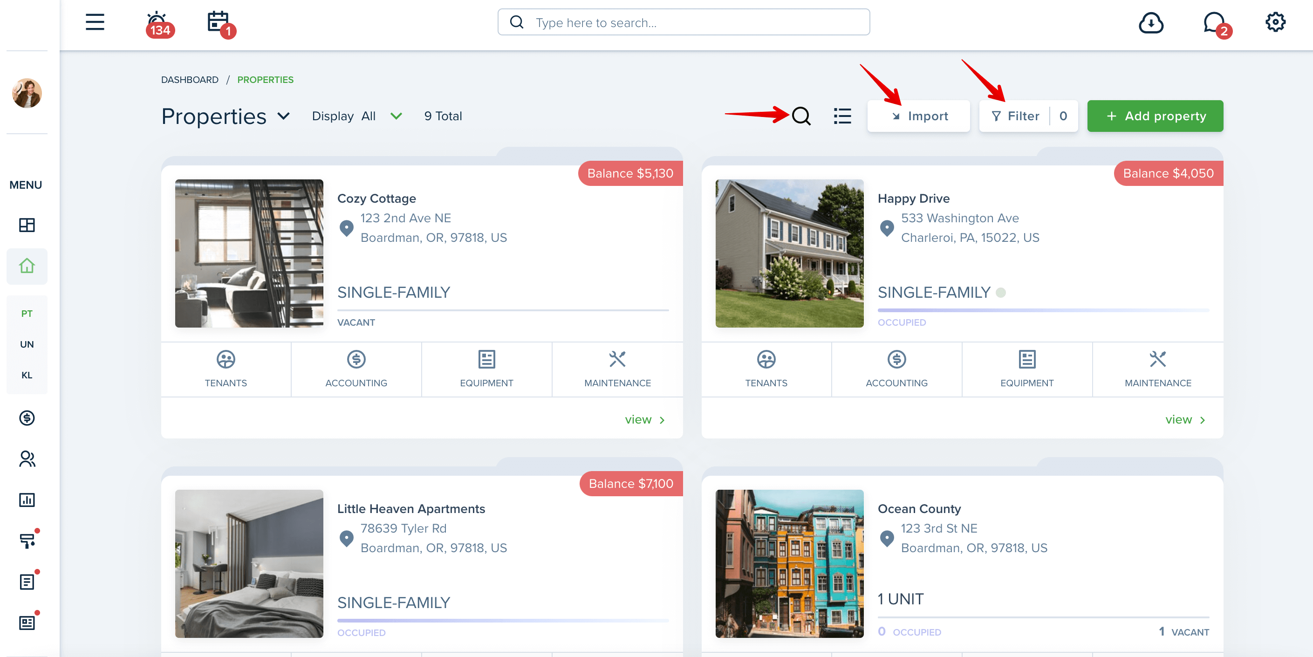The image size is (1313, 657).
Task: Click Ocean County location pin icon
Action: (887, 538)
